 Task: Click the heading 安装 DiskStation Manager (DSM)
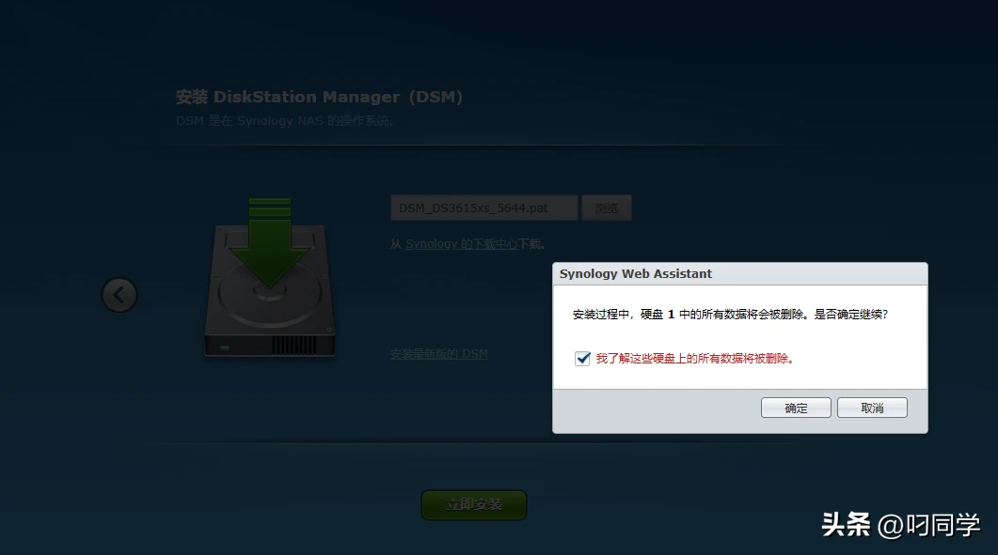pos(319,97)
